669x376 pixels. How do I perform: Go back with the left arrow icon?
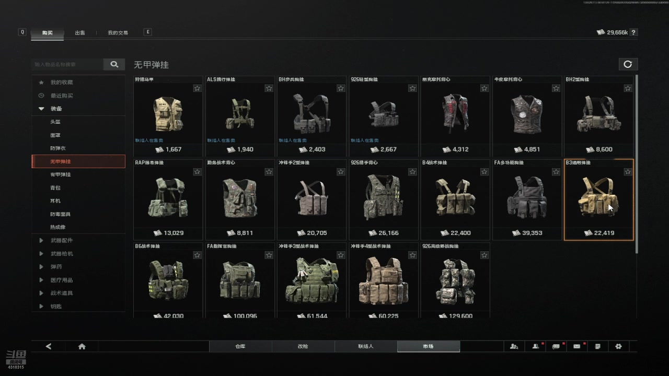point(49,346)
